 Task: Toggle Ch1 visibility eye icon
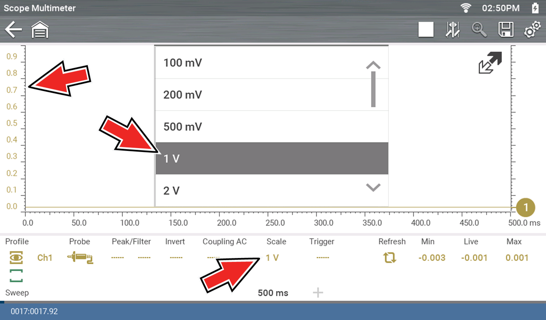(x=16, y=258)
